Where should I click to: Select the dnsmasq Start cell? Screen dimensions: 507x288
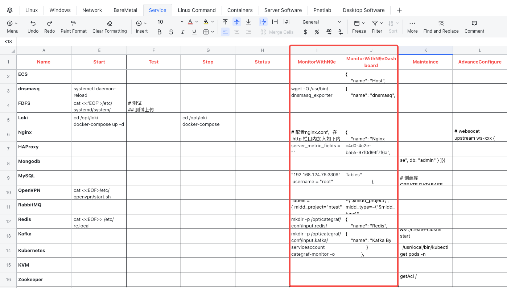click(99, 91)
